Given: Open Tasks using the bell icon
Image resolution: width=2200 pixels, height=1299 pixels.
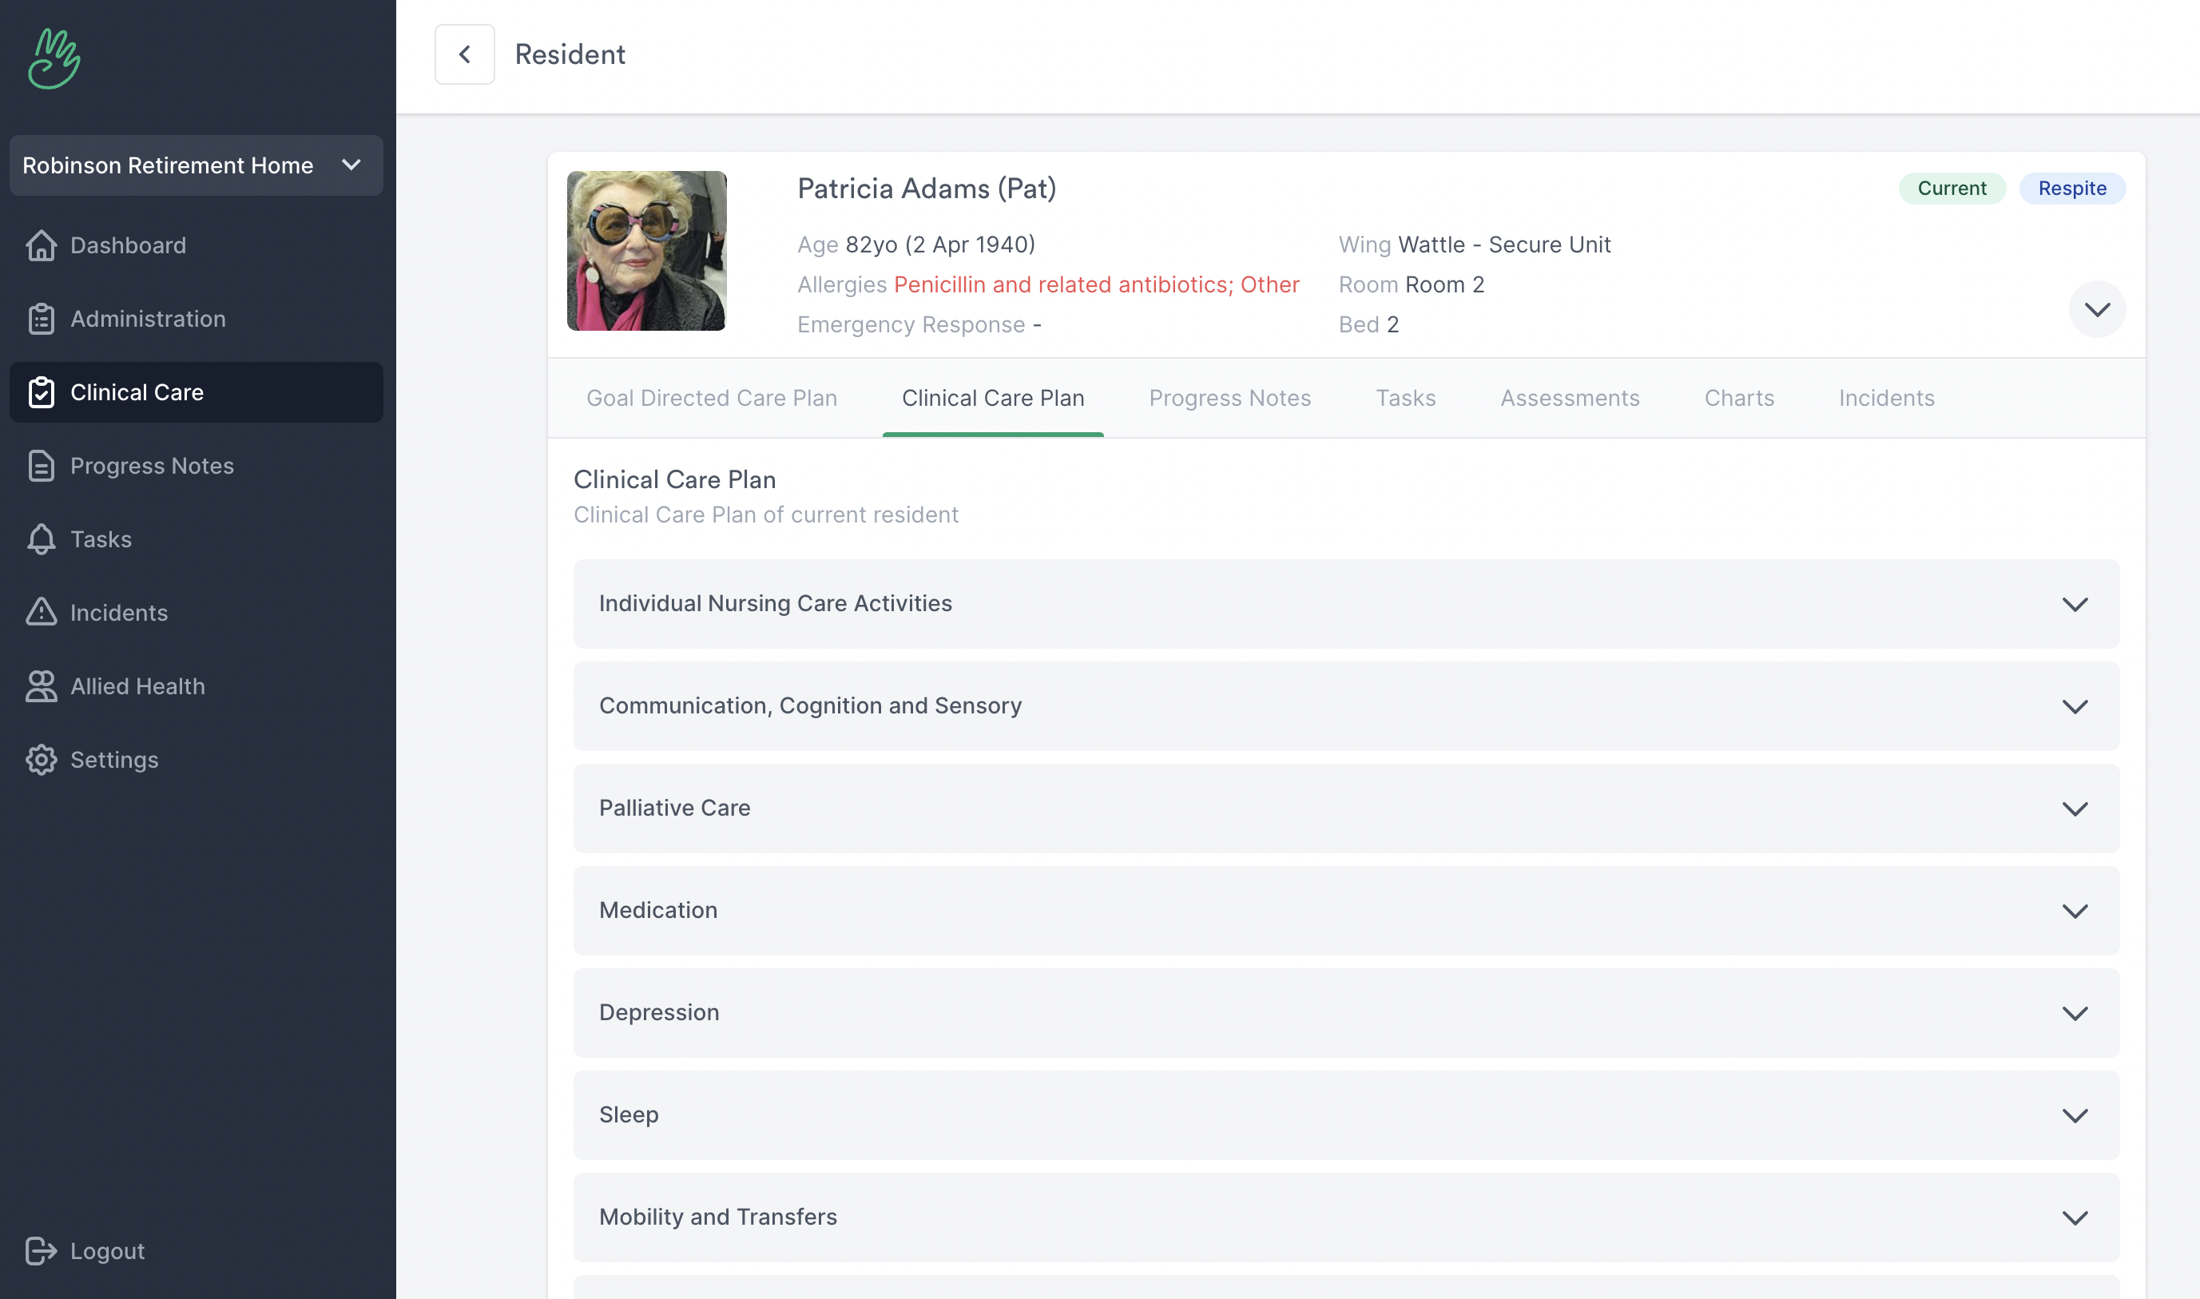Looking at the screenshot, I should (41, 539).
